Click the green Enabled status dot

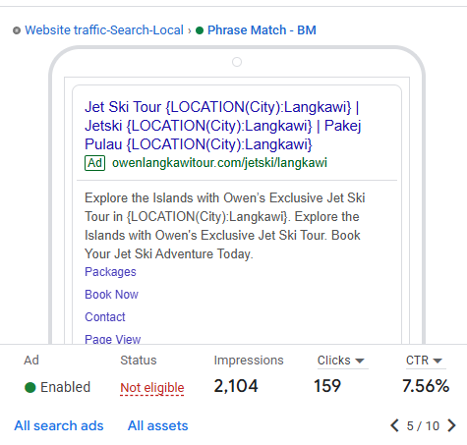tap(30, 387)
